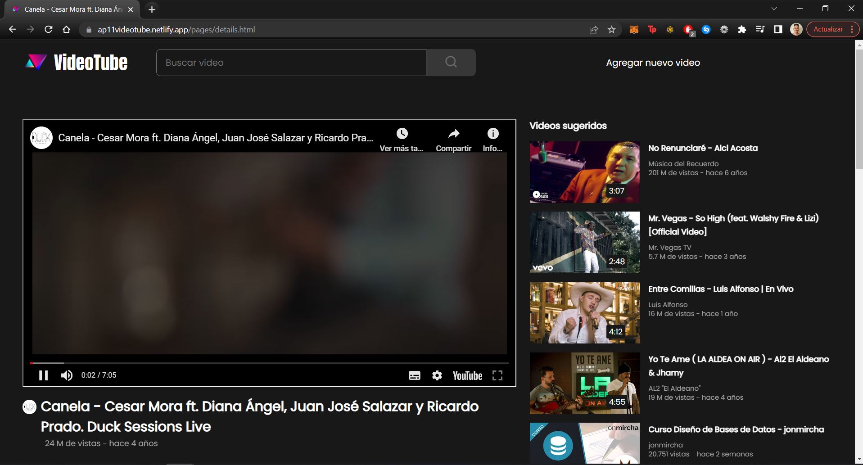863x465 pixels.
Task: Open tab search dropdown chevron
Action: 774,9
